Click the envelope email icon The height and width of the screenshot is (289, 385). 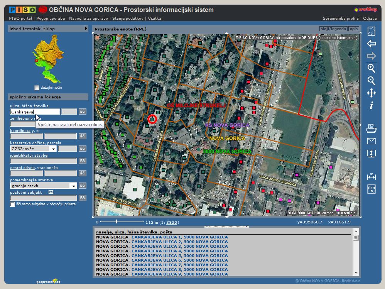point(371,141)
